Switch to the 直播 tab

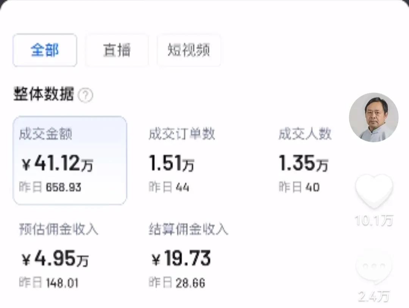pyautogui.click(x=117, y=50)
